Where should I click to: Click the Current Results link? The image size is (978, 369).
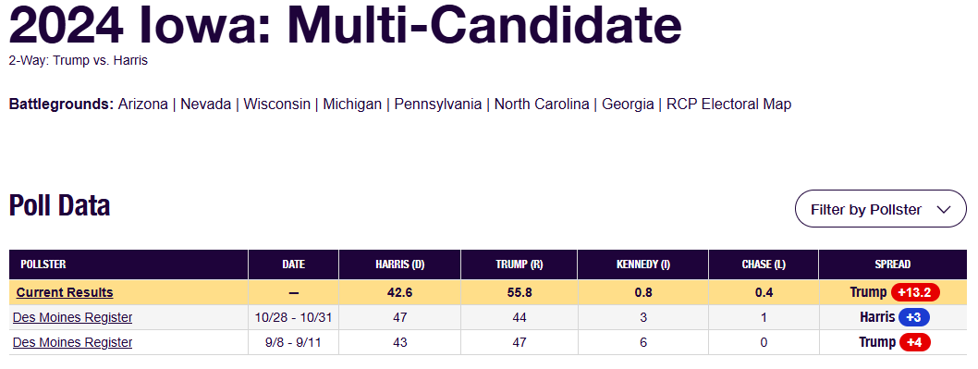pyautogui.click(x=65, y=292)
